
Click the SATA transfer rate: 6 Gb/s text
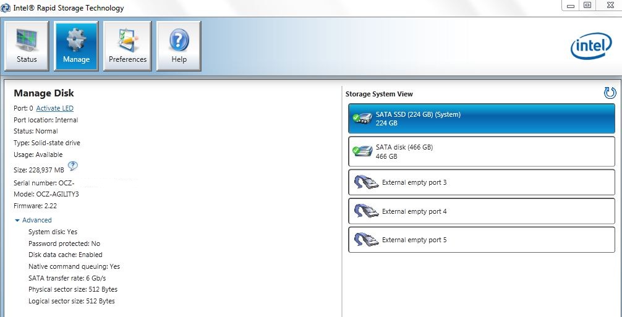pos(67,278)
